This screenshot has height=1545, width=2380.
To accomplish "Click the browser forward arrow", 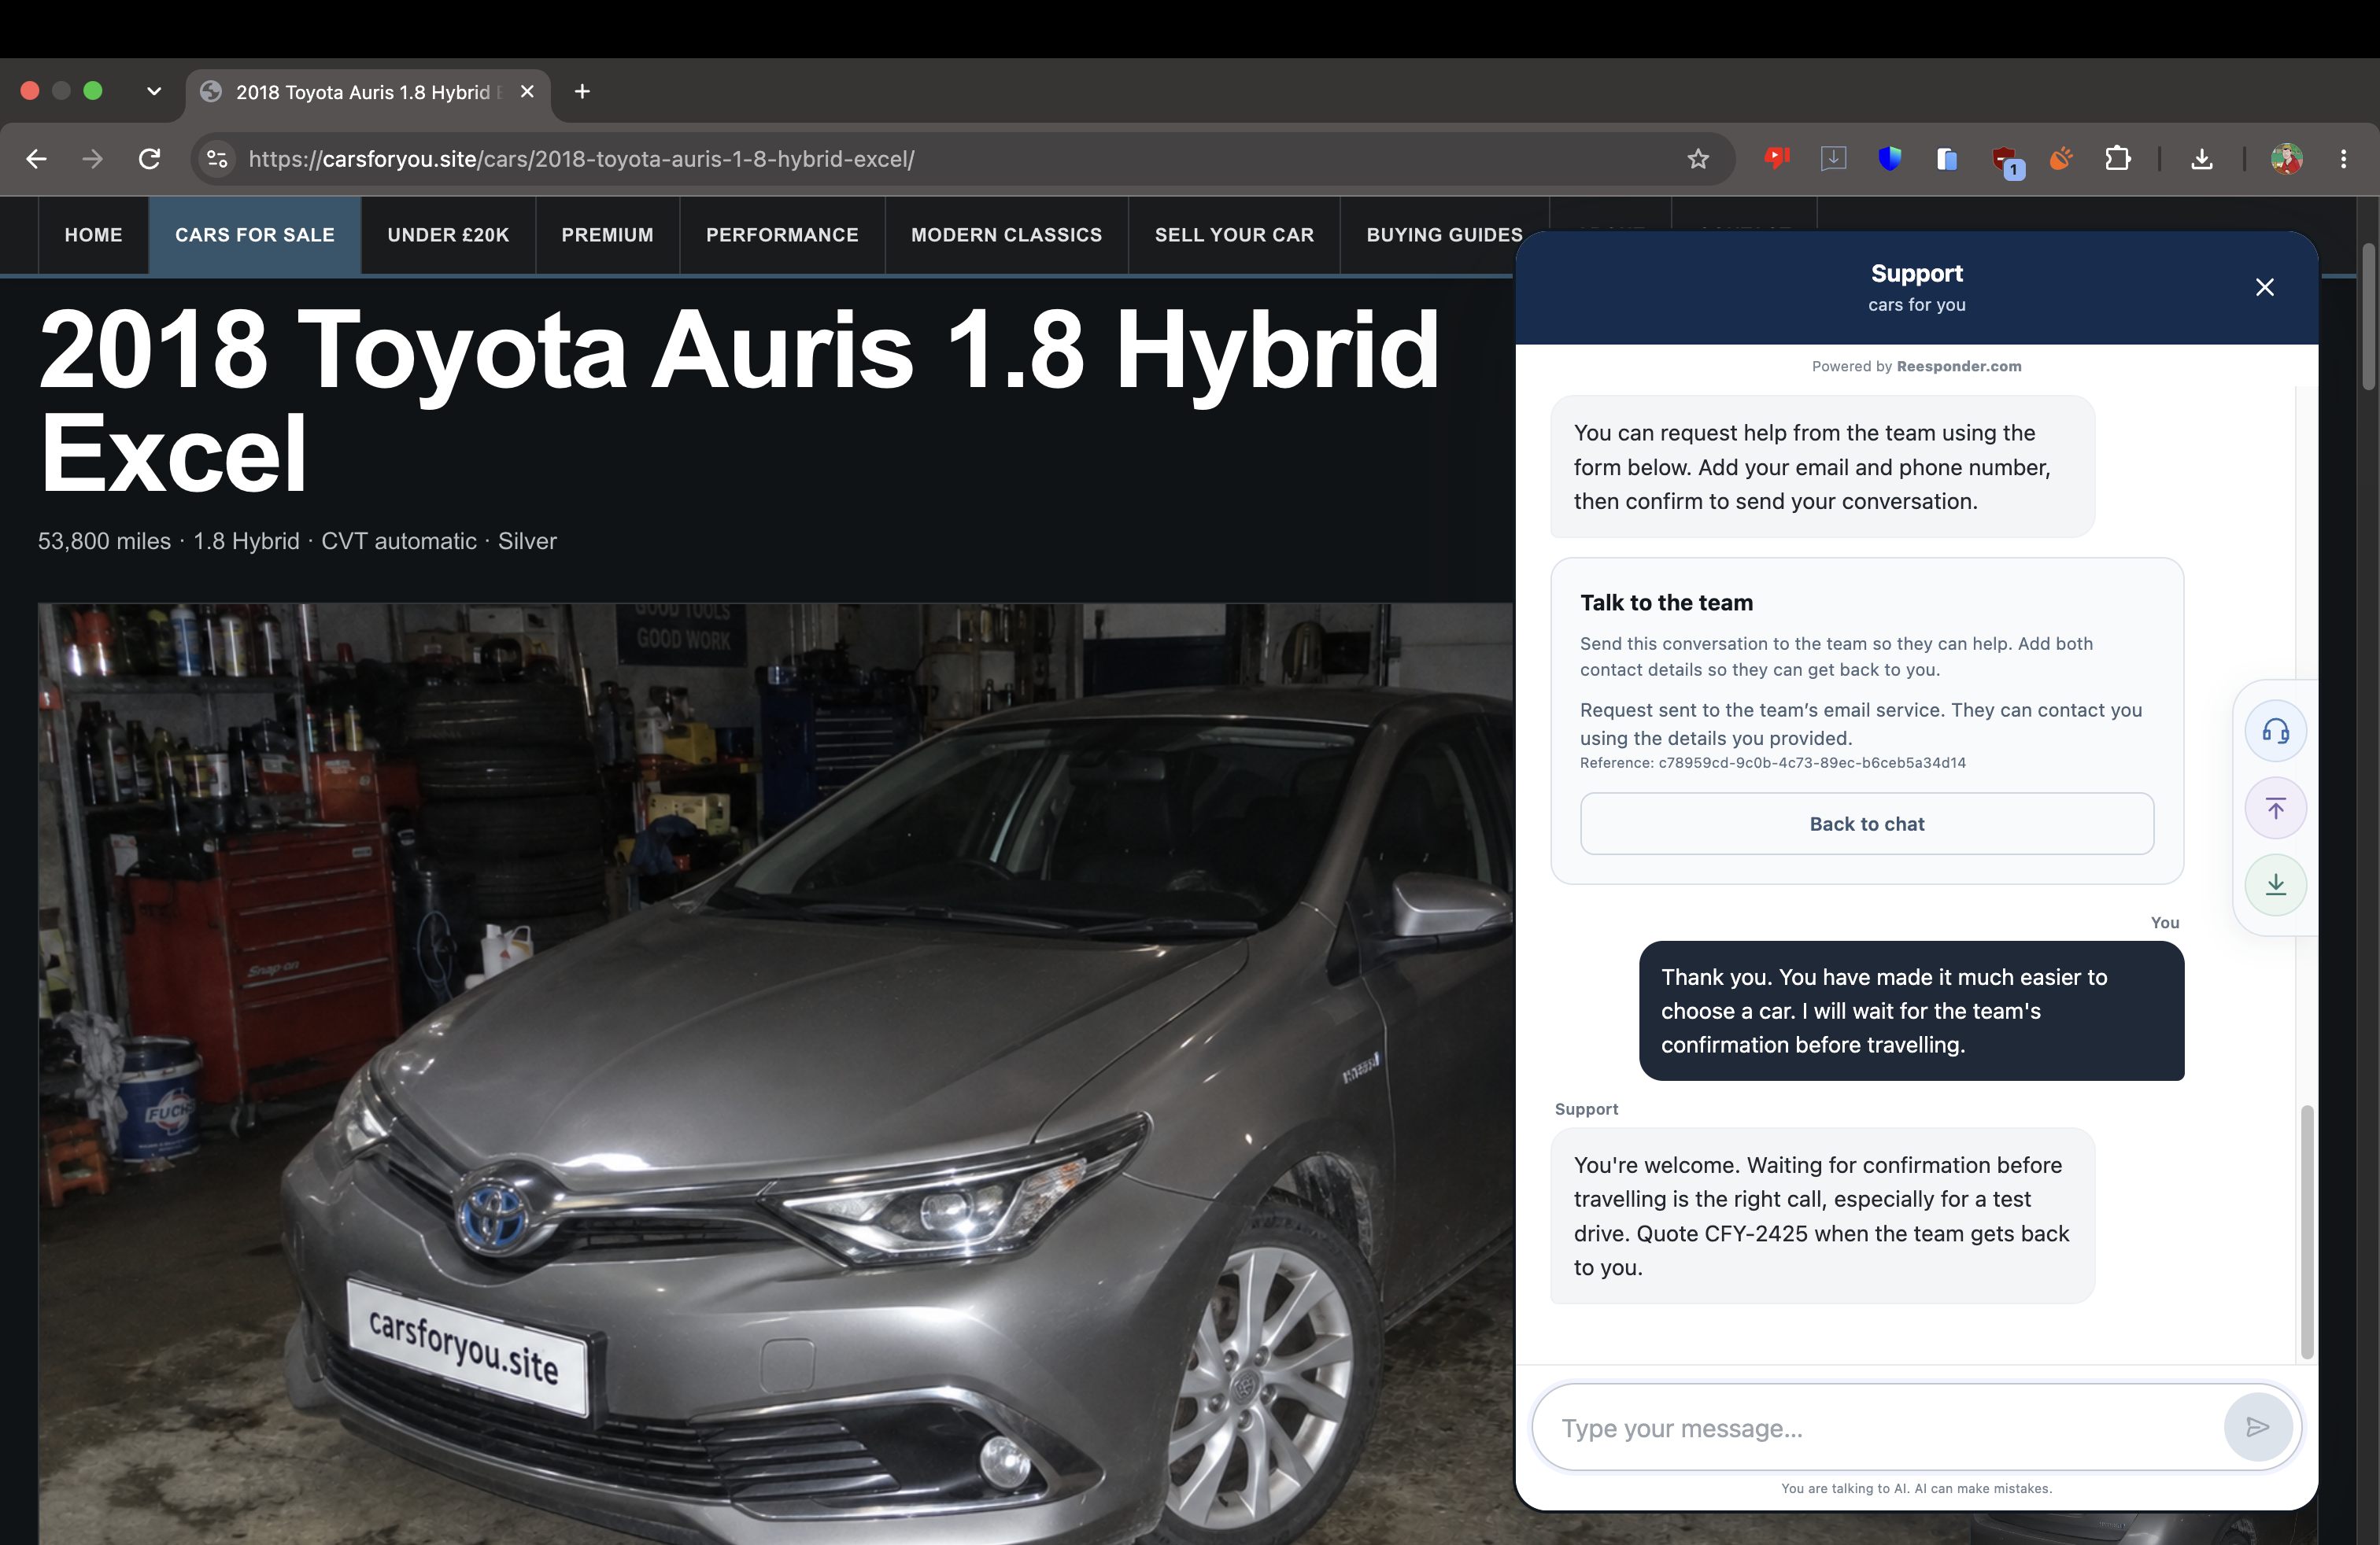I will click(x=93, y=159).
